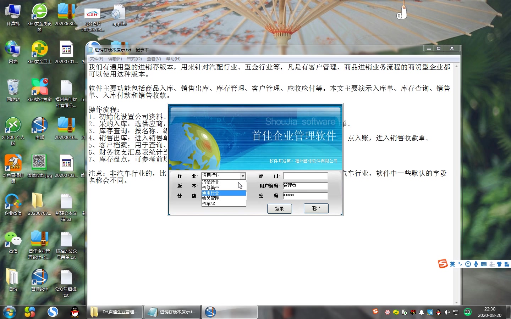Screen dimensions: 511x319
Task: Switch to D:\首佳企业管理 taskbar window
Action: pos(115,312)
